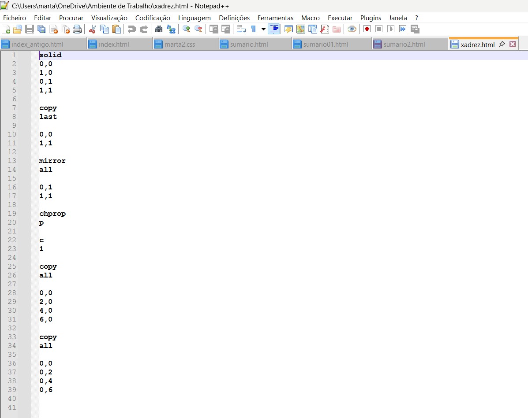The height and width of the screenshot is (418, 528).
Task: Open the Definições menu
Action: tap(234, 18)
